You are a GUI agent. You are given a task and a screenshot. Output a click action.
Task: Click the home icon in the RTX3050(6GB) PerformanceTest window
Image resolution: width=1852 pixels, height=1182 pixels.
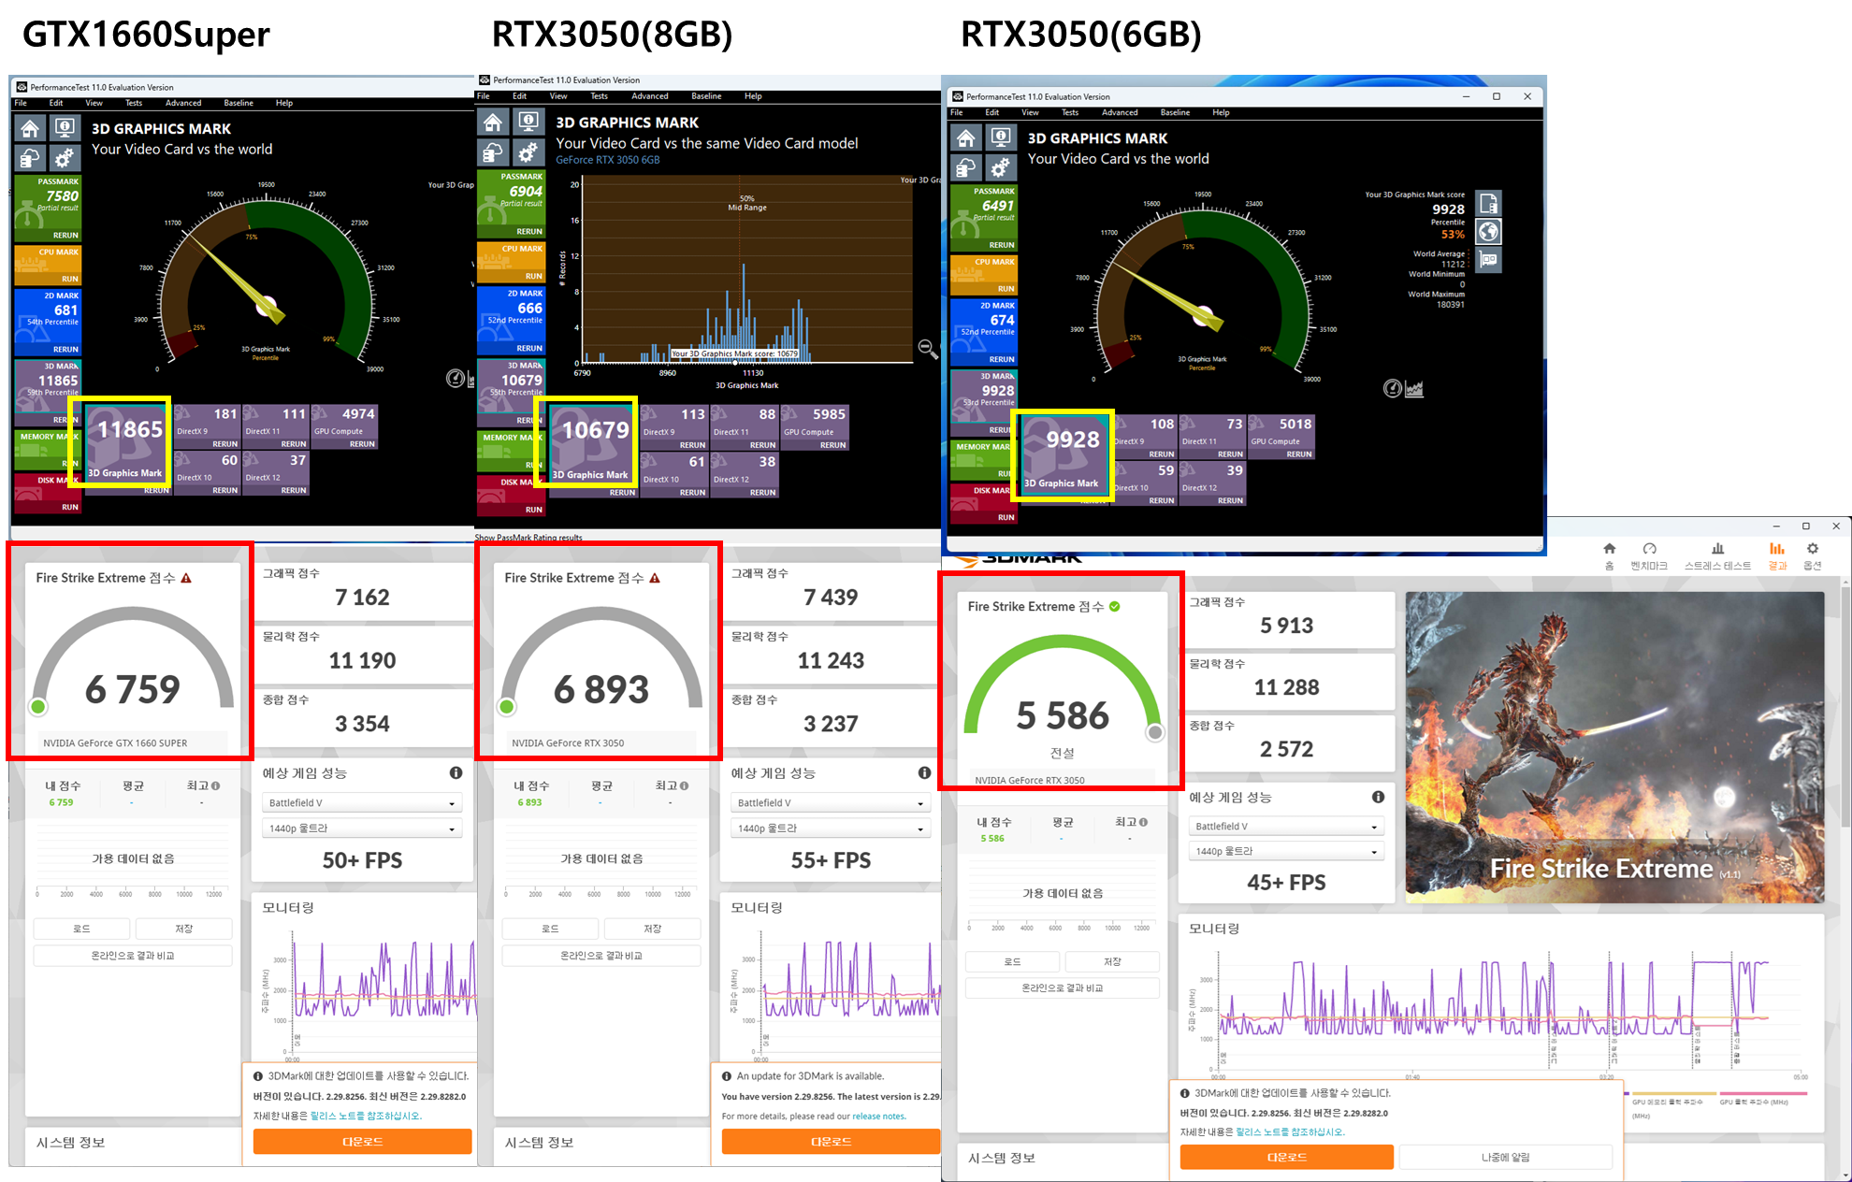(966, 138)
